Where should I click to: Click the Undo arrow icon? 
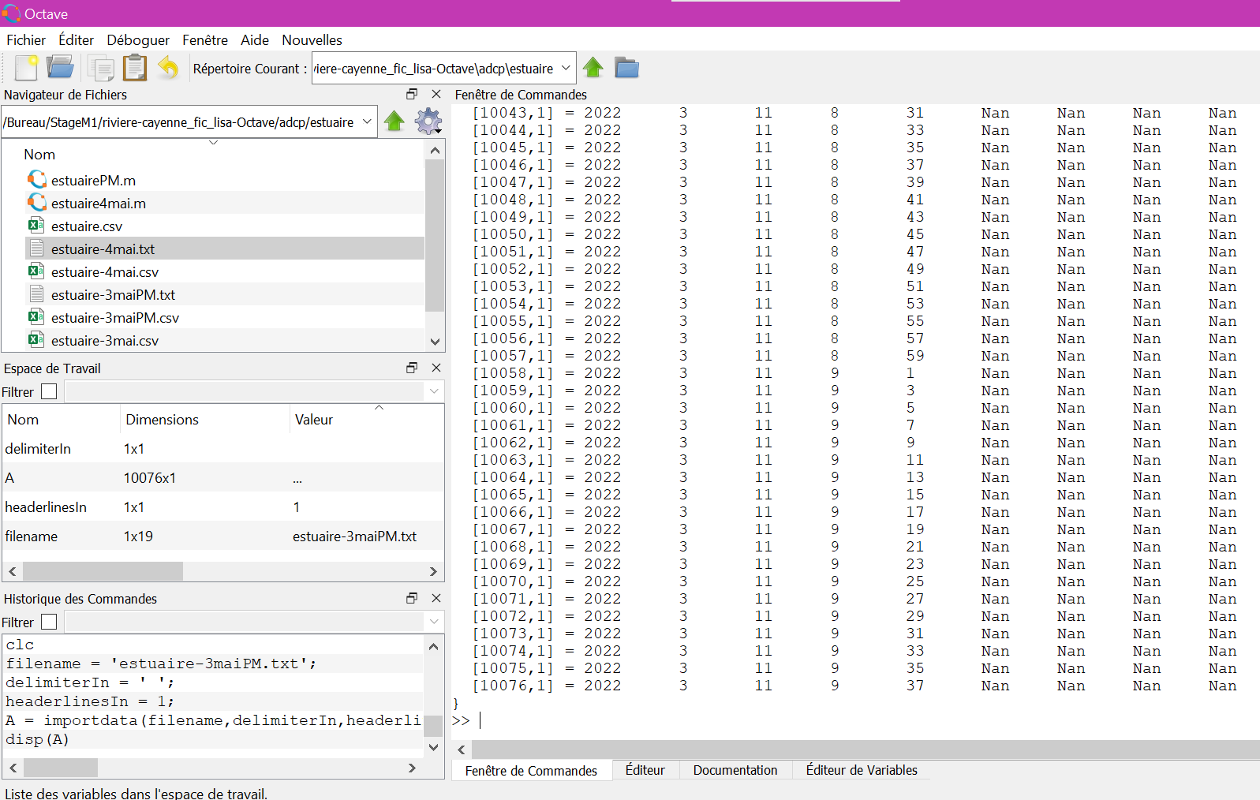click(x=168, y=68)
